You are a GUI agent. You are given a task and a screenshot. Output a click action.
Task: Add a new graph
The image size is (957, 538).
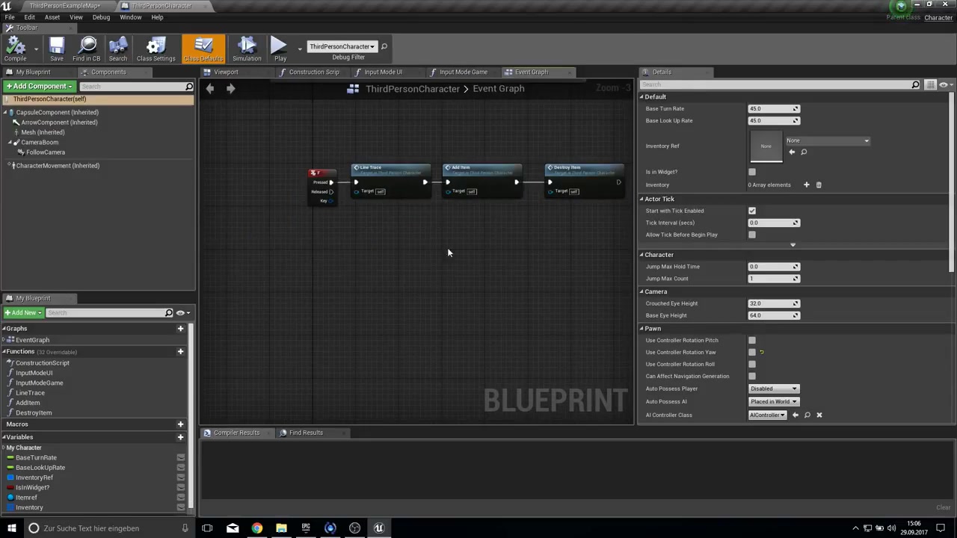point(180,329)
